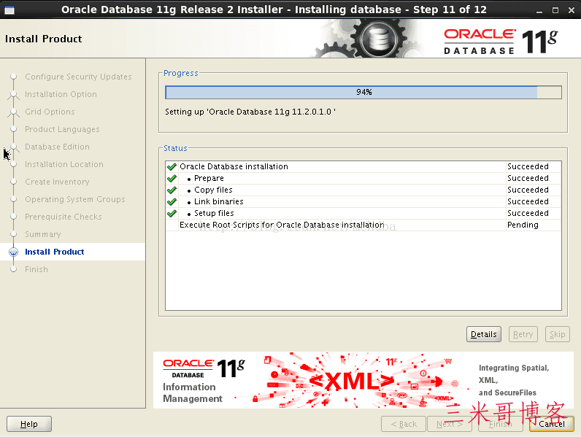Click the installer title bar text
581x437 pixels.
(274, 9)
